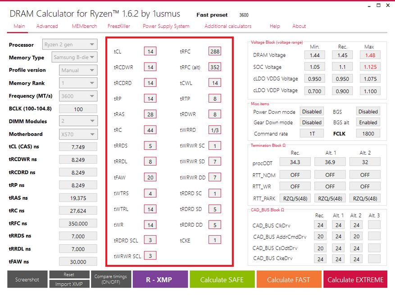Switch to the Main tab
Screen dimensions: 395x296
pyautogui.click(x=19, y=26)
